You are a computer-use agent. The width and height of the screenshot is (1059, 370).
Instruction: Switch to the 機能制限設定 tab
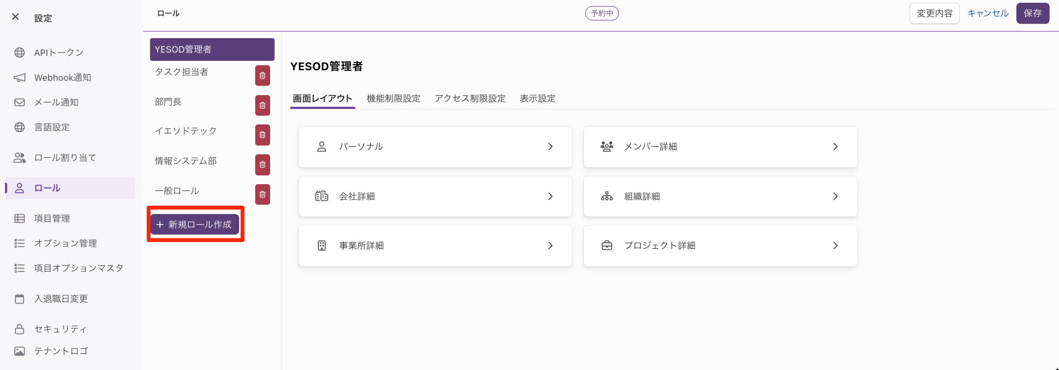pyautogui.click(x=394, y=98)
